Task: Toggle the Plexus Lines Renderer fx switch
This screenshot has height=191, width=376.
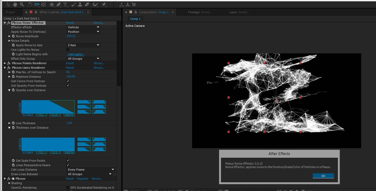Action: click(9, 68)
